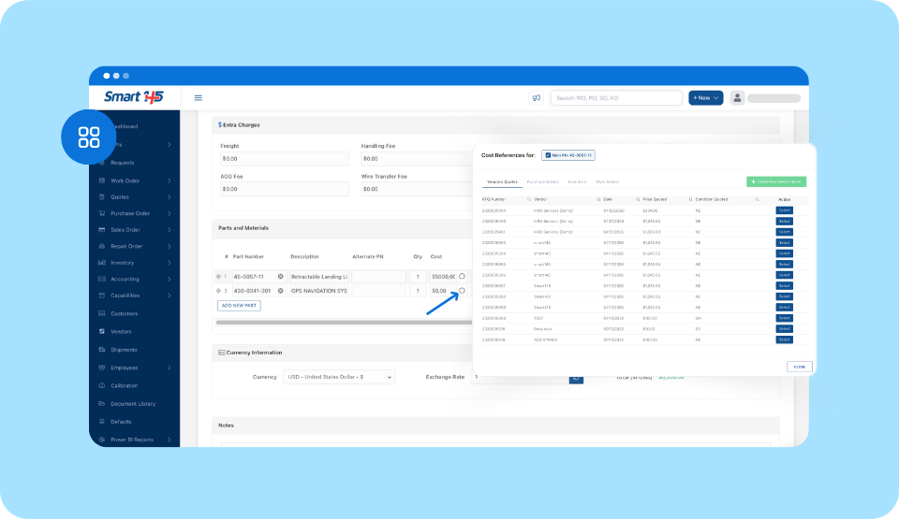Open cost references for GPS Navigation part

[x=462, y=291]
